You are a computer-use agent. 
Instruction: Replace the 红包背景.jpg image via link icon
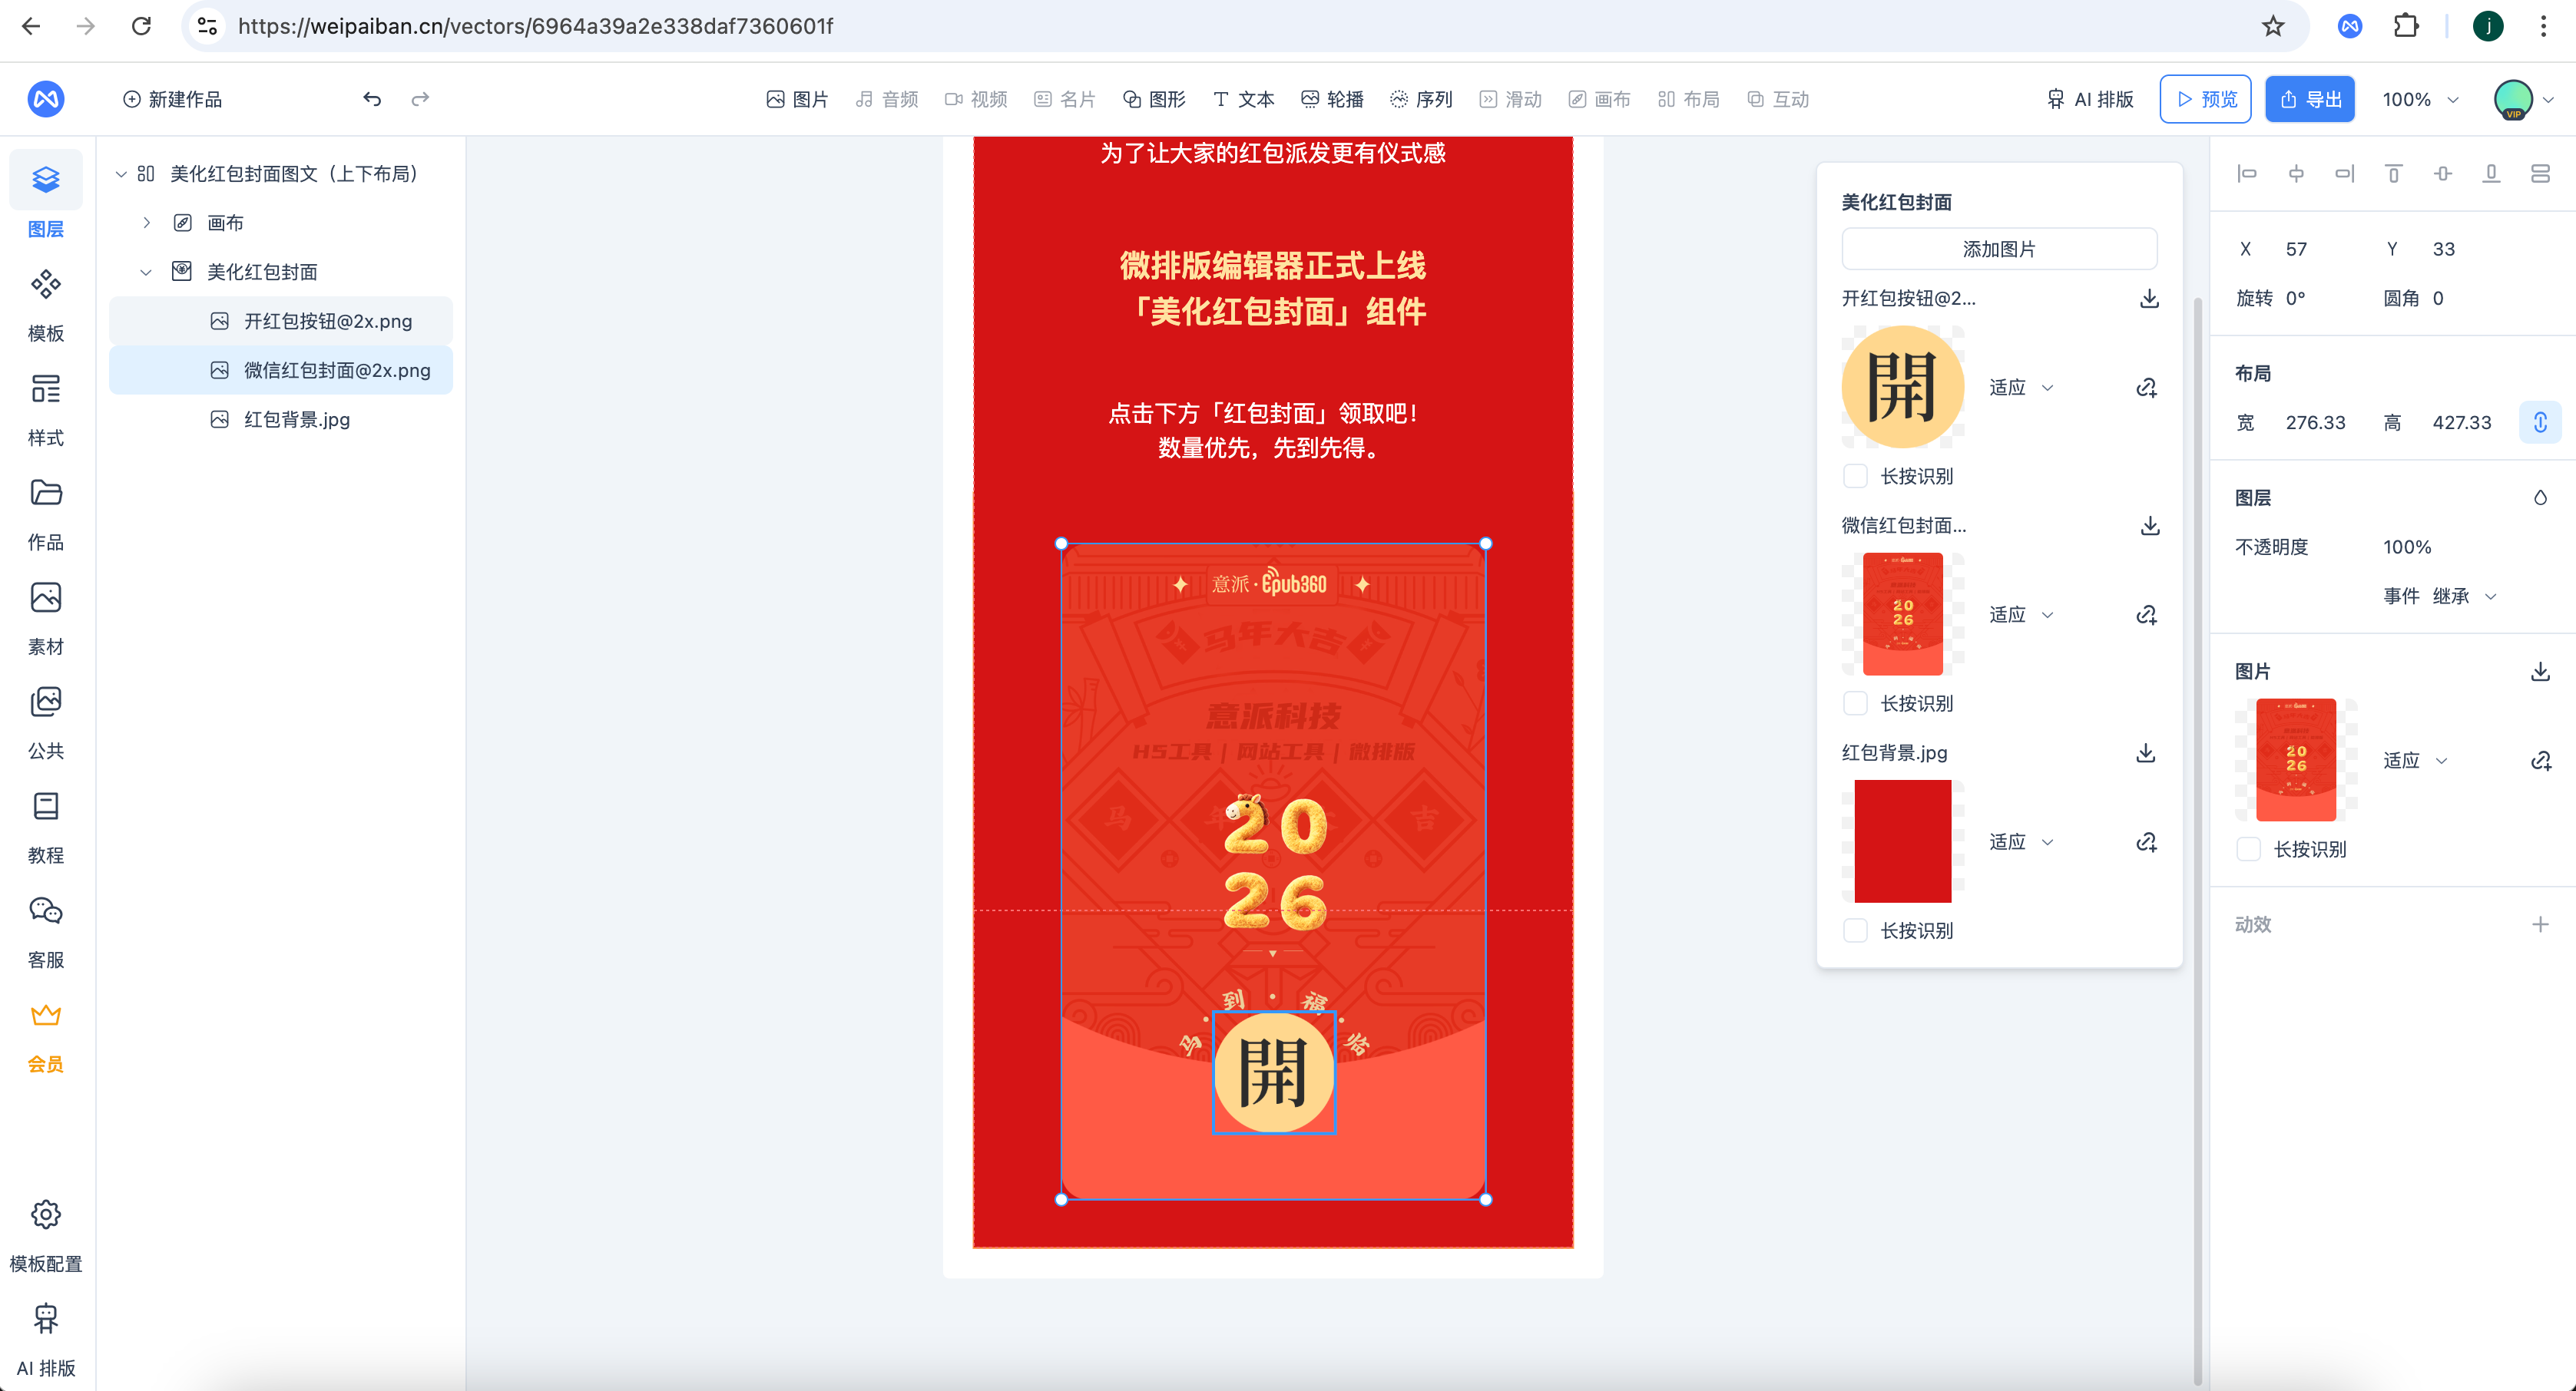coord(2146,842)
